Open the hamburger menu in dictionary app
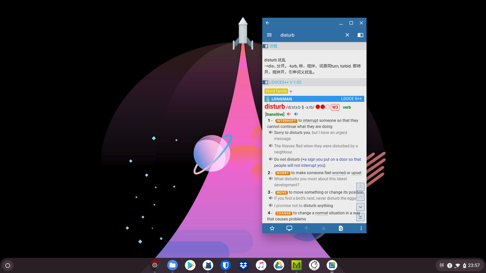 click(269, 35)
